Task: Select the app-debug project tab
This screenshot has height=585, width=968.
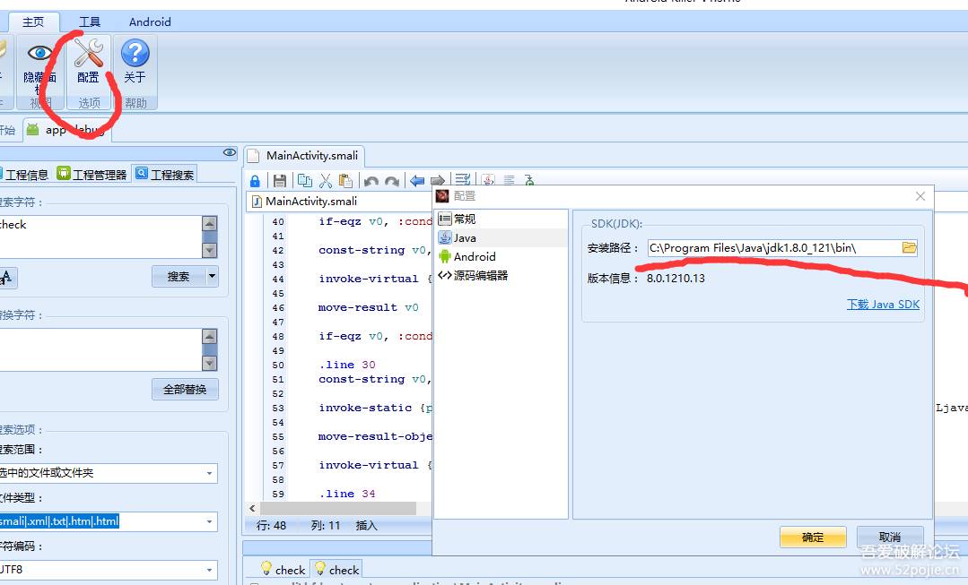Action: pyautogui.click(x=68, y=129)
